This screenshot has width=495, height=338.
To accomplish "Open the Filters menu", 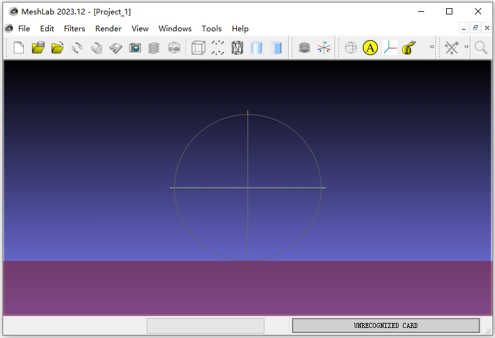I will (75, 28).
